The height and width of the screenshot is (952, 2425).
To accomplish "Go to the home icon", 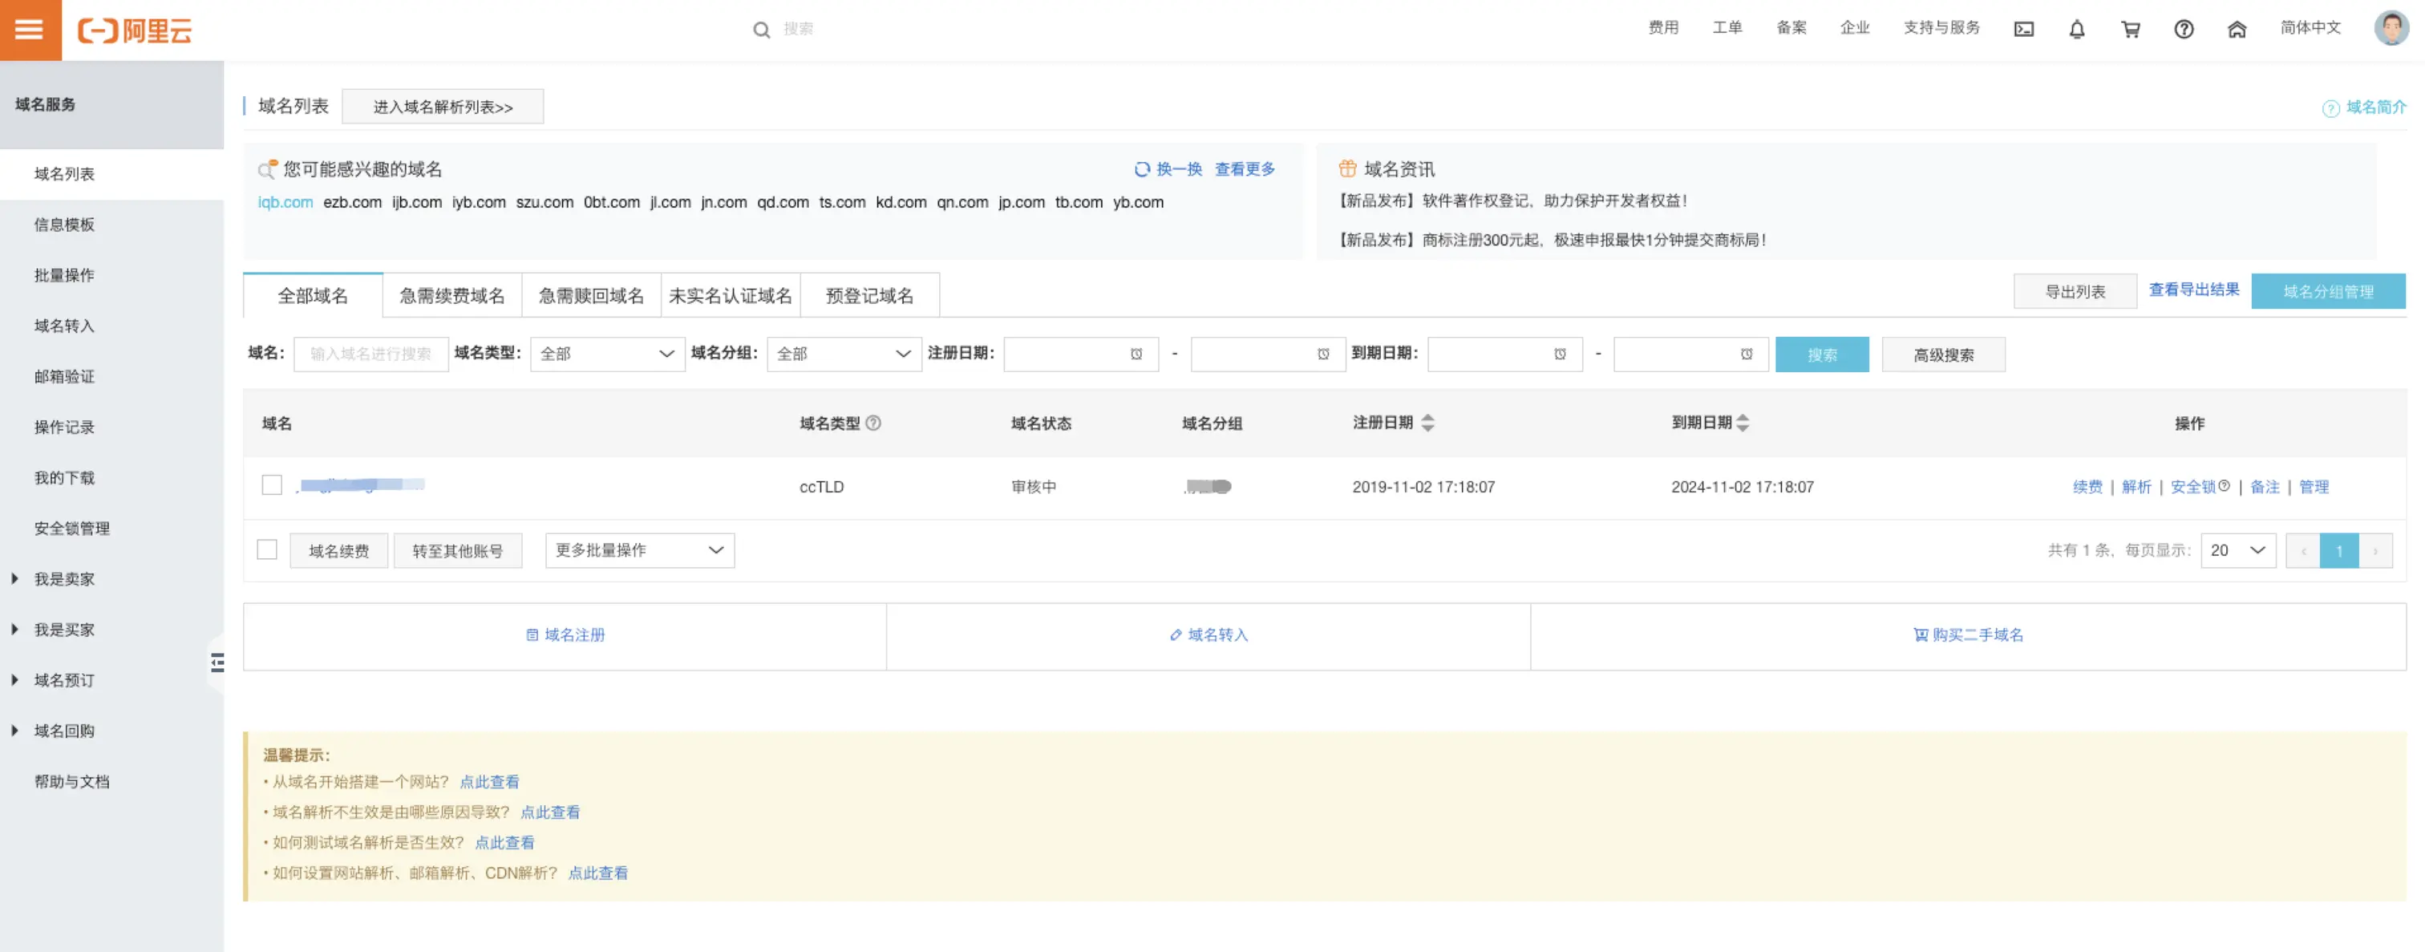I will pyautogui.click(x=2237, y=29).
